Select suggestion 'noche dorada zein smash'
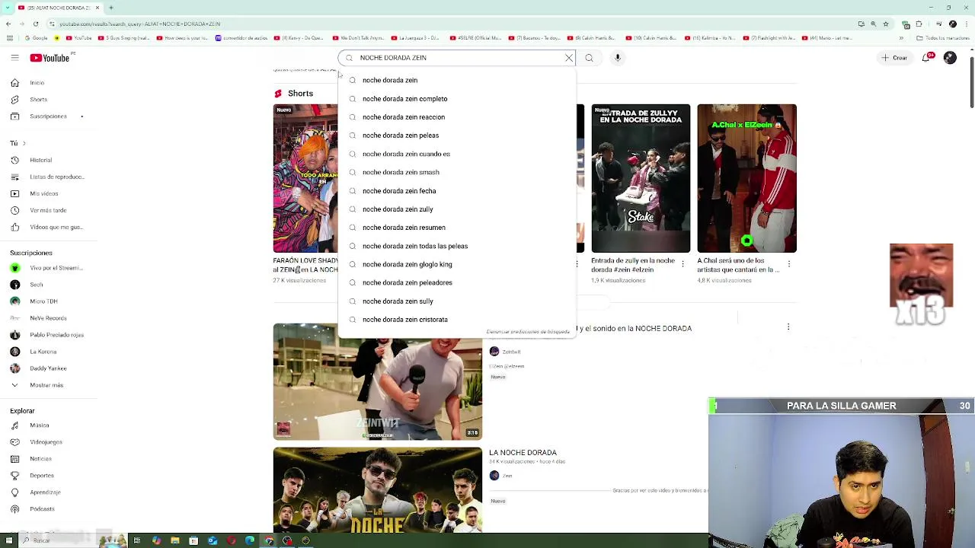The height and width of the screenshot is (548, 975). (457, 172)
